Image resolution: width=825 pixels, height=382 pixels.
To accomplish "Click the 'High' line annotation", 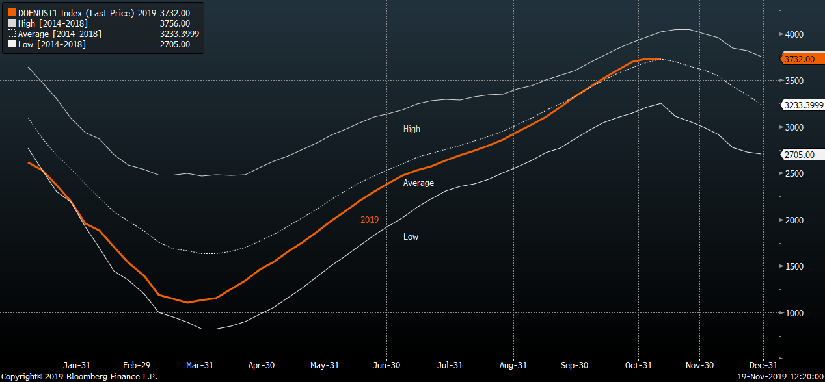I will point(412,129).
